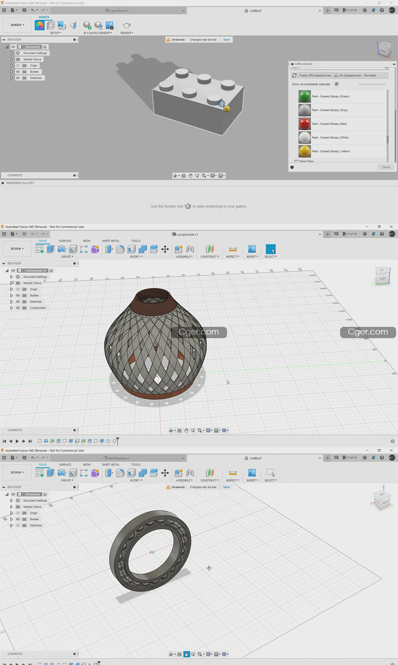
Task: Click the Render teapot icon
Action: (x=127, y=25)
